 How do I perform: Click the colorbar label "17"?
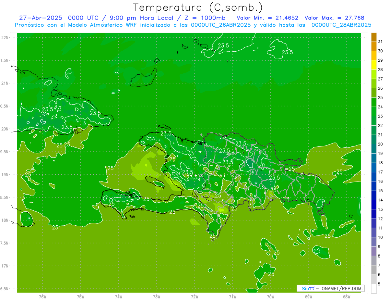click(x=381, y=172)
